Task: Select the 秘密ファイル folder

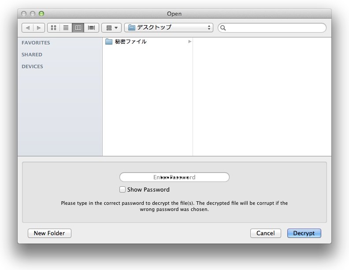Action: click(x=148, y=41)
